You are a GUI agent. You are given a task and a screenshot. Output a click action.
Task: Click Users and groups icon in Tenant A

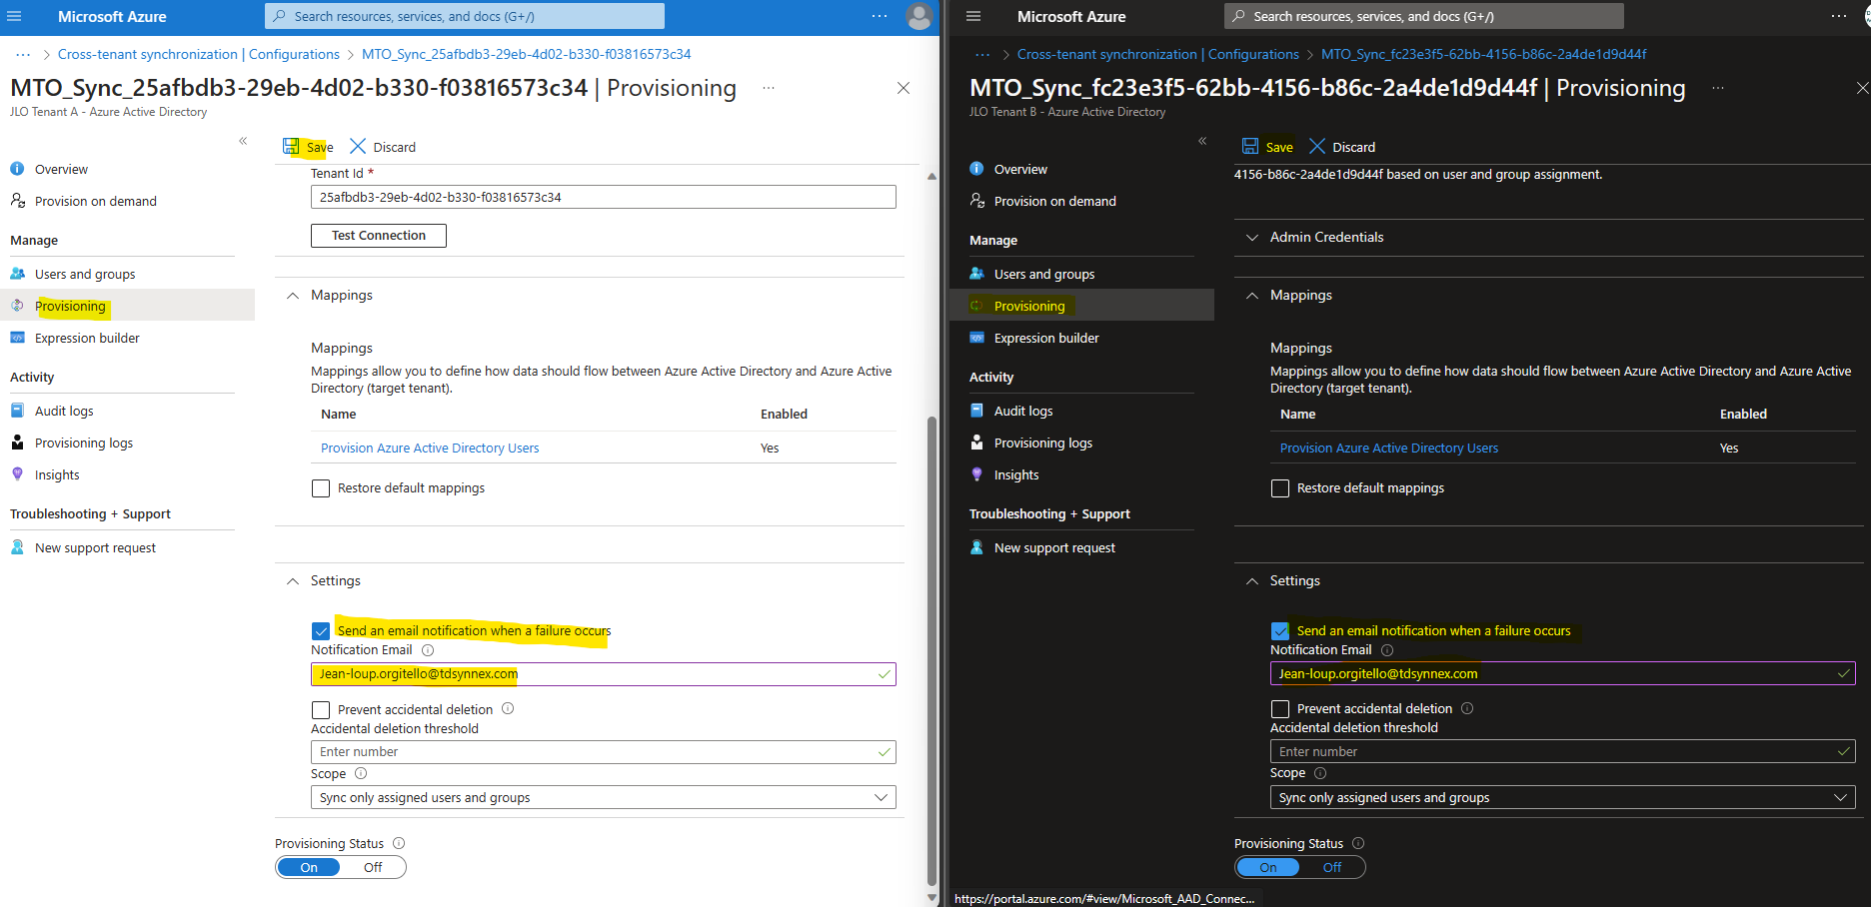[17, 274]
